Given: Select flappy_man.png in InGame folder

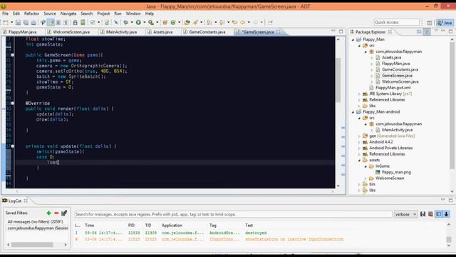Looking at the screenshot, I should pos(396,173).
